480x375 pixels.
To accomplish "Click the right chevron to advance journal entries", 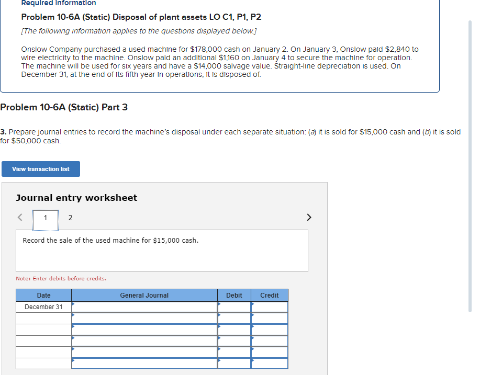I will point(308,216).
